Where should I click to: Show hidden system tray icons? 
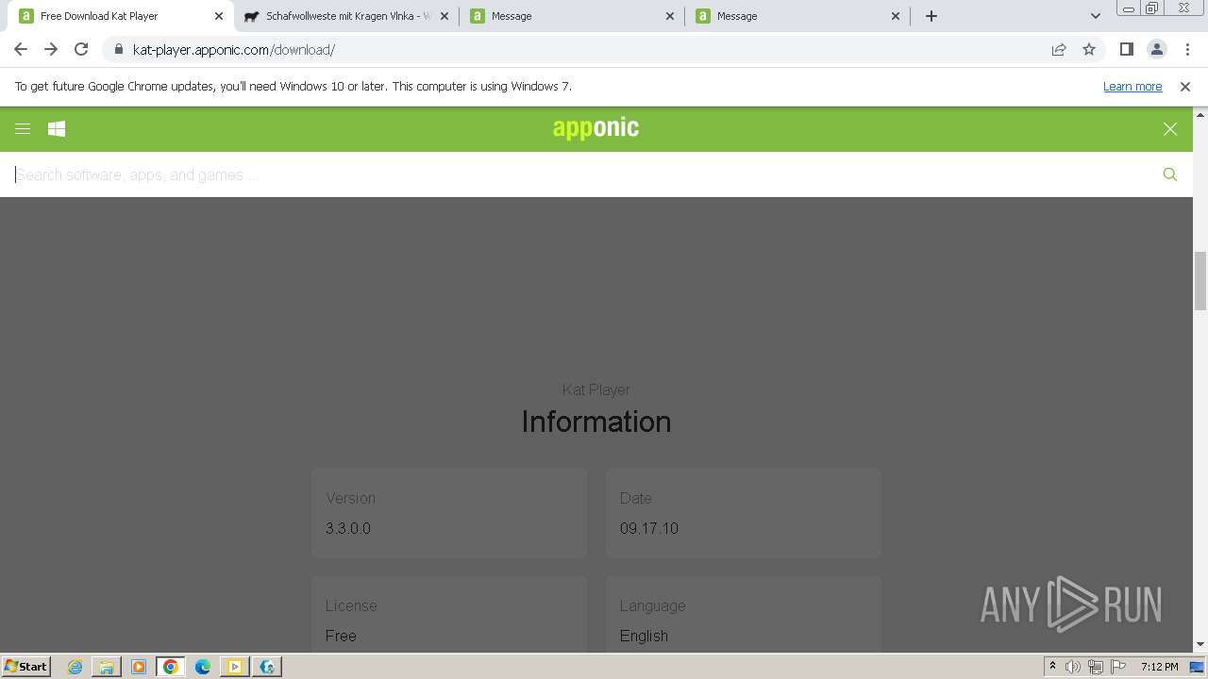(1052, 667)
